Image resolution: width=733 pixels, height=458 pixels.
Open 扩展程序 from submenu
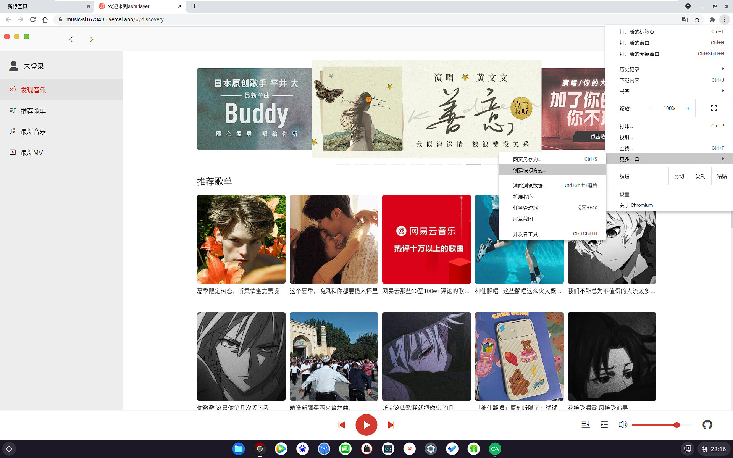click(x=552, y=197)
